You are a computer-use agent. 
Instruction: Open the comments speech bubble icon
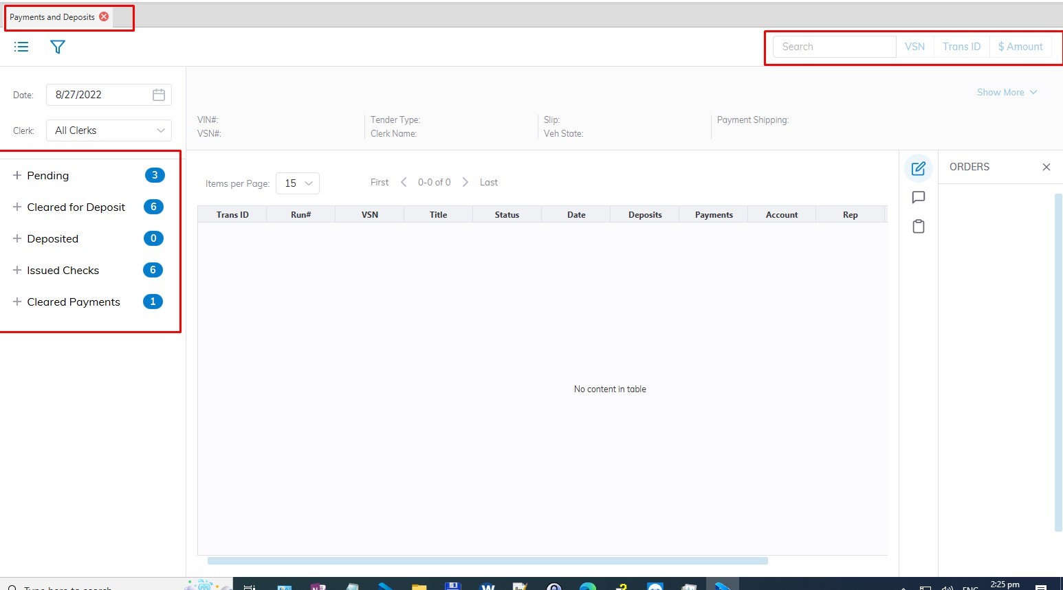click(918, 198)
